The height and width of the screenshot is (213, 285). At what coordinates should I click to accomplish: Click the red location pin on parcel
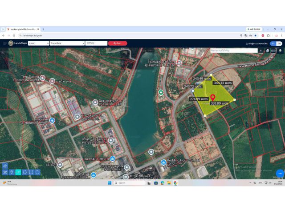click(x=213, y=98)
